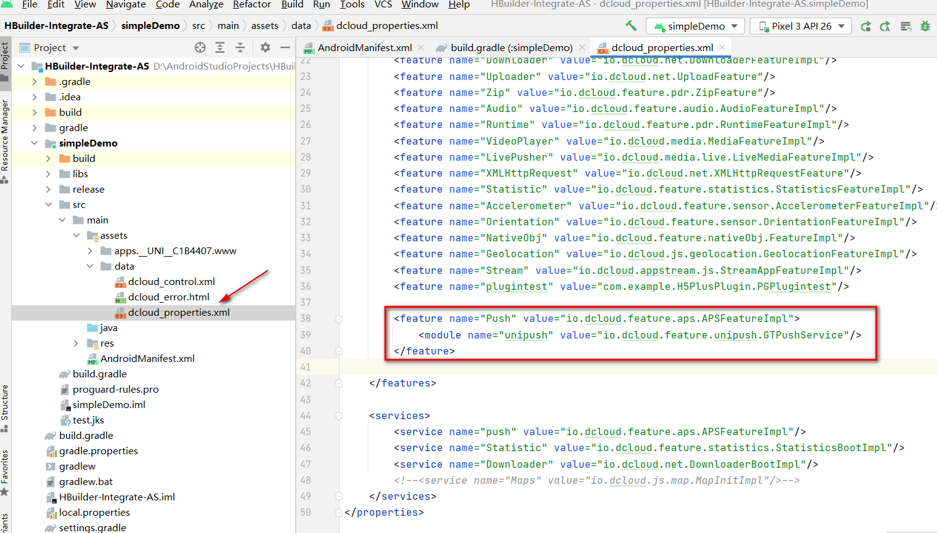Click the Apply Changes and Restart icon

[x=885, y=26]
